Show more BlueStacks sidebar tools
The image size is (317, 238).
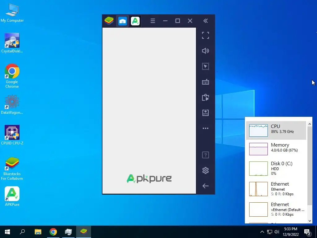coord(206,128)
